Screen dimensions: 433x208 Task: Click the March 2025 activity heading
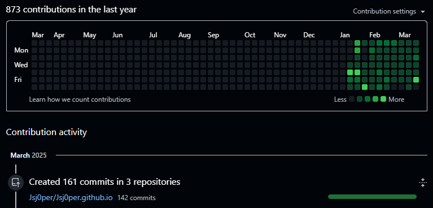(x=28, y=155)
